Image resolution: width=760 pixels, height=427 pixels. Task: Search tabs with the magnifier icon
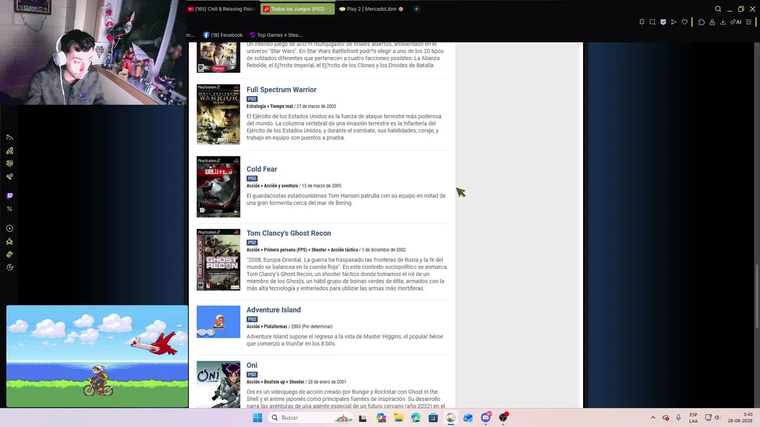point(718,9)
